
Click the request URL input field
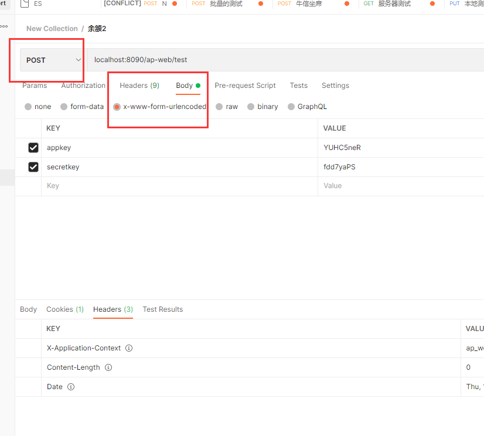pyautogui.click(x=234, y=59)
